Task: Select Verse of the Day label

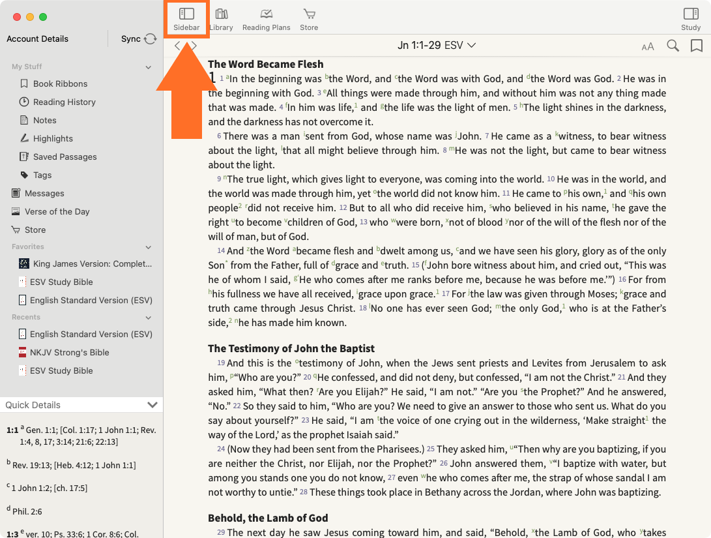Action: [57, 211]
